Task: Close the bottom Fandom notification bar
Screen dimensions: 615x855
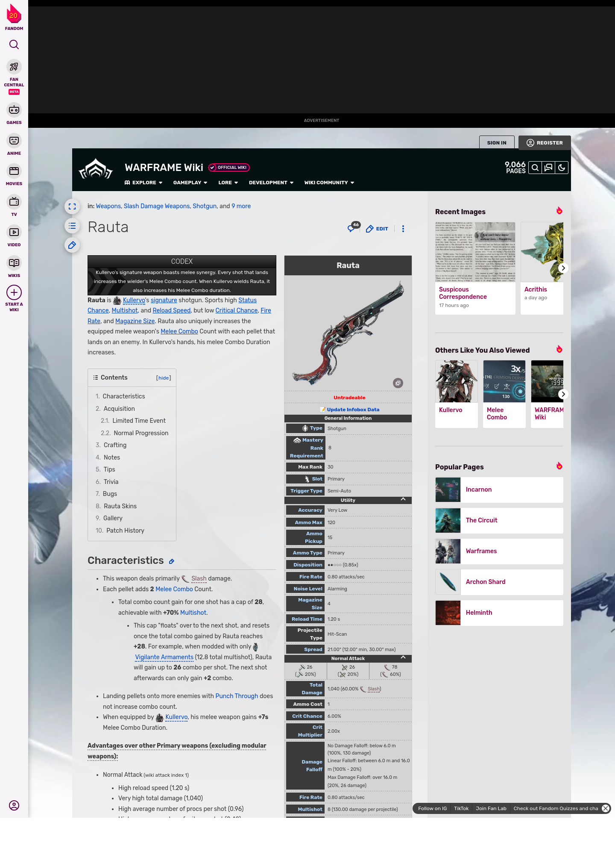Action: [606, 808]
